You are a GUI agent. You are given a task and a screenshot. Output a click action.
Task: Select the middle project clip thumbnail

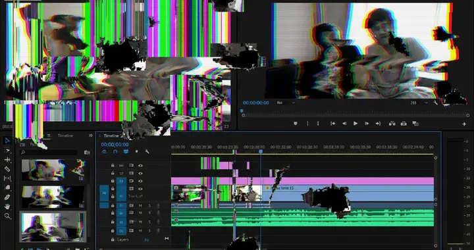(53, 197)
